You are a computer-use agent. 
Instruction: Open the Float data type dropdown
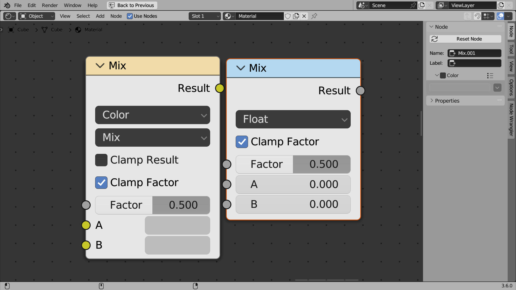pos(293,119)
